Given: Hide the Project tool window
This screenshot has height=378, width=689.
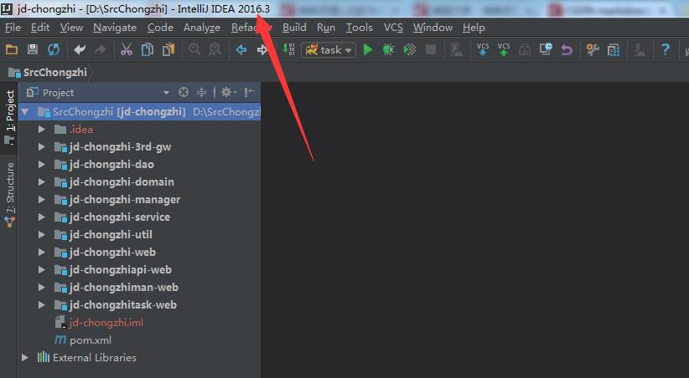Looking at the screenshot, I should pyautogui.click(x=249, y=92).
